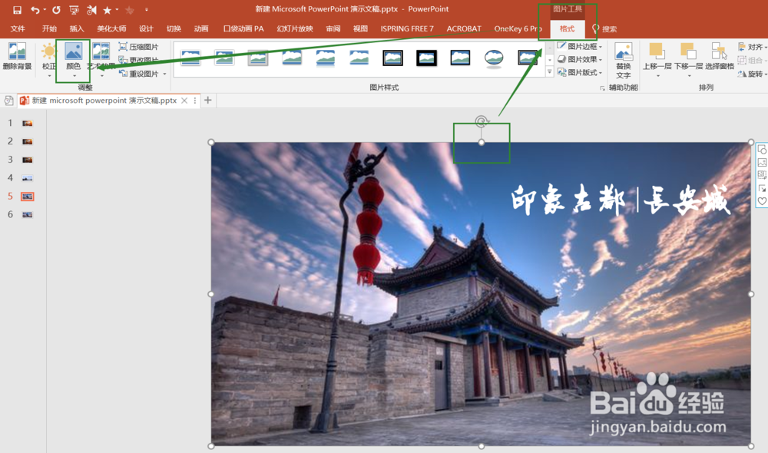Click the Save icon in quick access toolbar
This screenshot has height=453, width=768.
tap(19, 9)
